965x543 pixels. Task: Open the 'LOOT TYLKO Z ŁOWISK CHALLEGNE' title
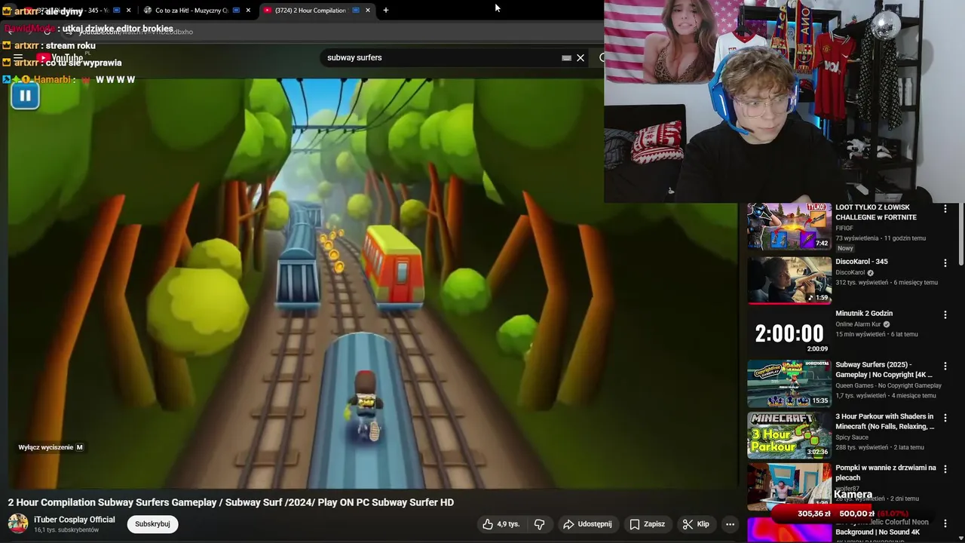click(x=876, y=212)
